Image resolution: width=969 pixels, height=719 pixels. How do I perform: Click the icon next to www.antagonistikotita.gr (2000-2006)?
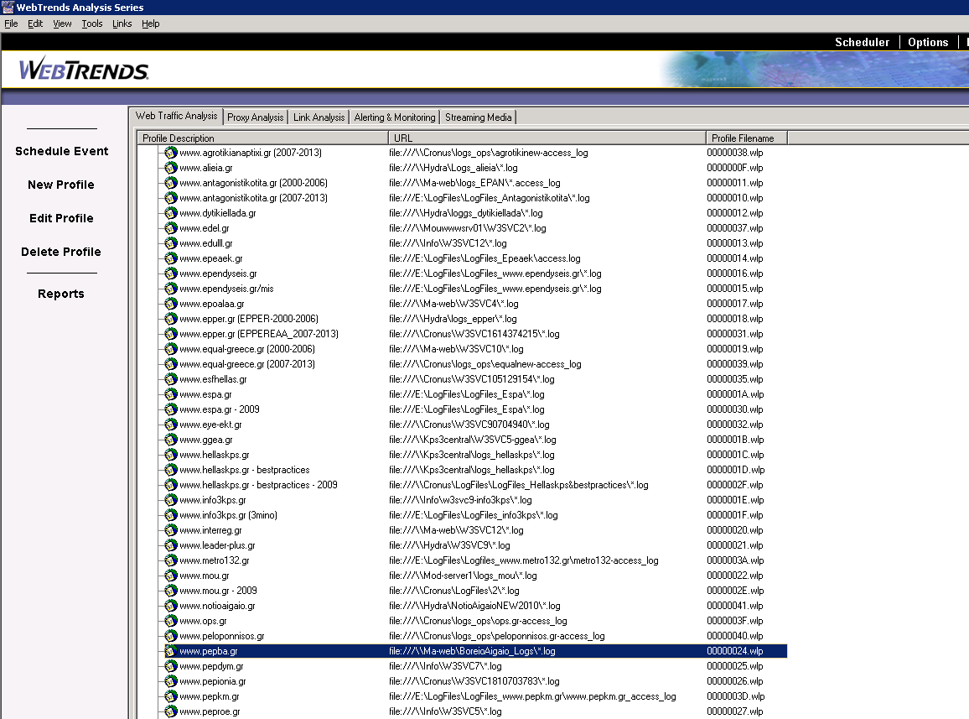coord(170,183)
